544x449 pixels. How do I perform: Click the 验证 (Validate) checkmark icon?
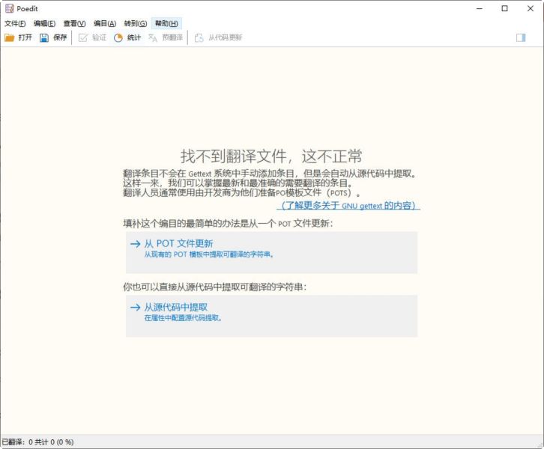tap(83, 37)
